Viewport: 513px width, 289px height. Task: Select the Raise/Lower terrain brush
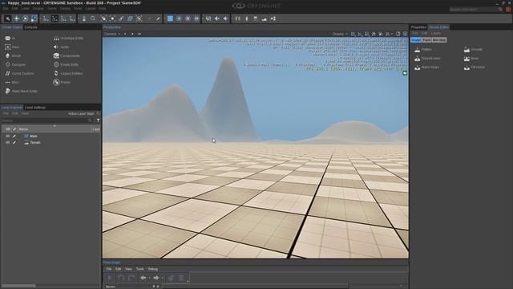pyautogui.click(x=427, y=59)
